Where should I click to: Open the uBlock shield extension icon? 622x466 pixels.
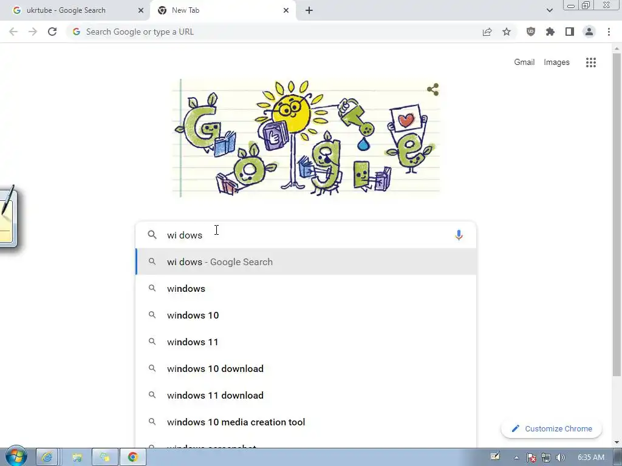[x=531, y=32]
